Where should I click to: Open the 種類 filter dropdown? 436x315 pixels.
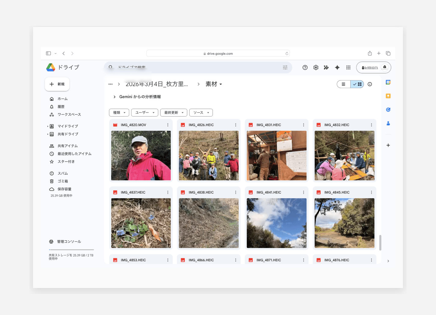coord(119,112)
